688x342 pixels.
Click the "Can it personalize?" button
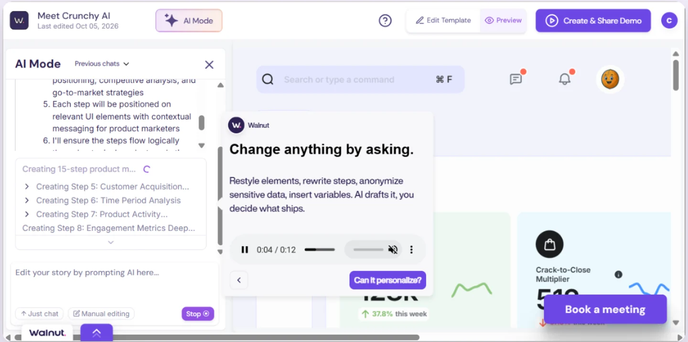pos(387,280)
